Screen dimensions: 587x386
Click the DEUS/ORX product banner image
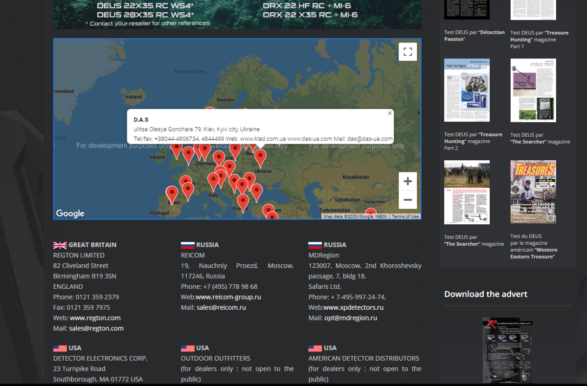point(237,15)
